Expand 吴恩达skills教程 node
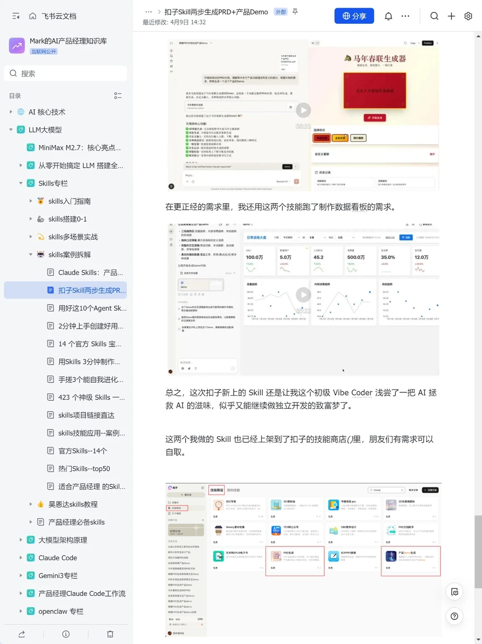This screenshot has width=482, height=644. coord(31,504)
